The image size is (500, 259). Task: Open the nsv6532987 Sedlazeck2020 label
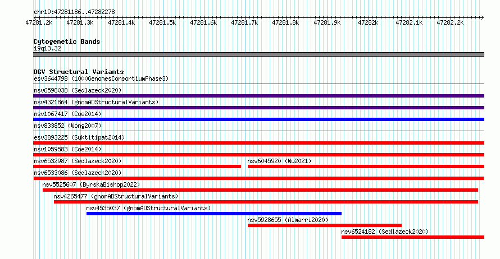78,161
